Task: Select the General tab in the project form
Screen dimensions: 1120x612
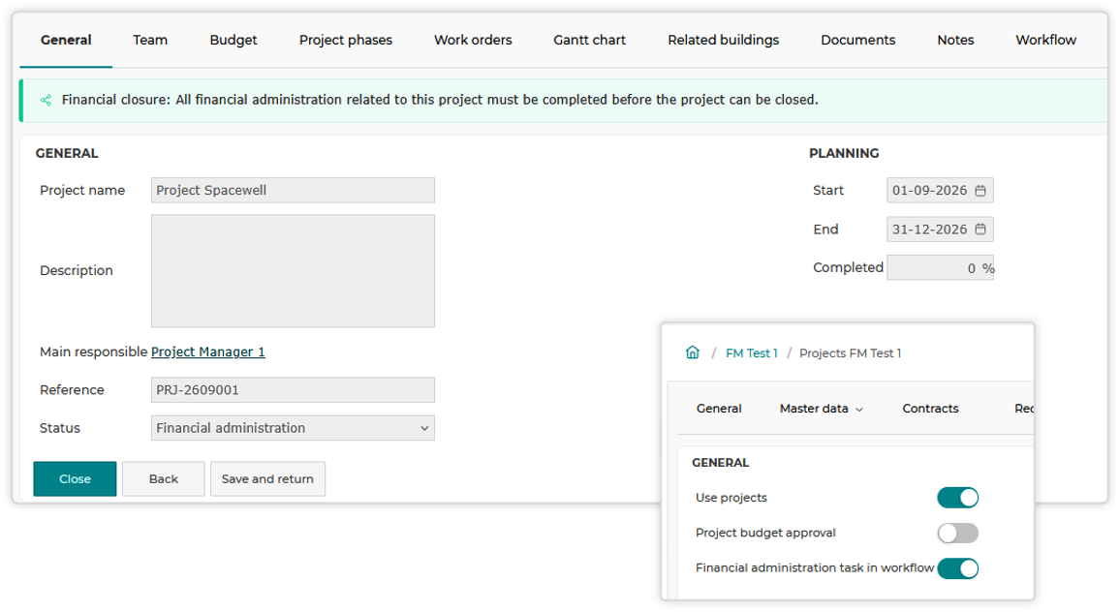Action: (x=66, y=40)
